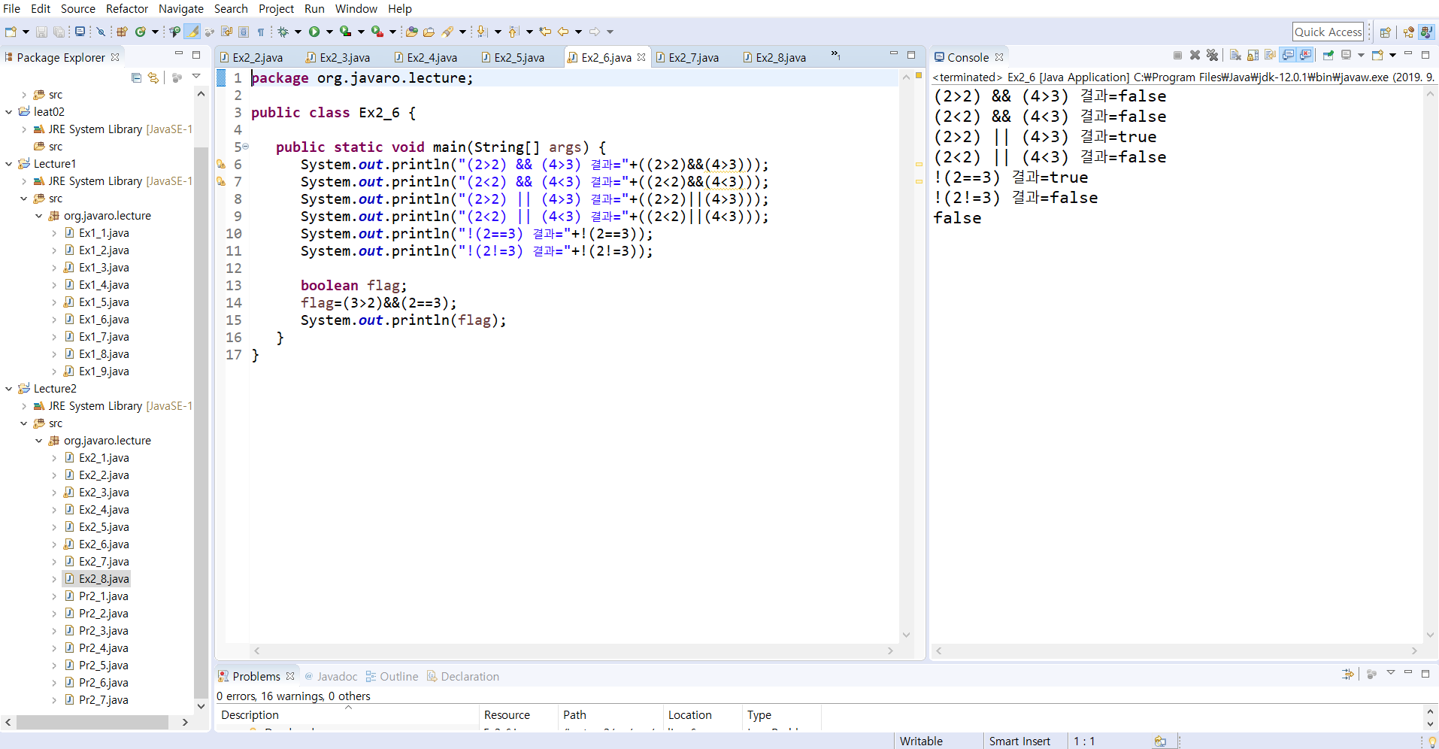Open the Run button dropdown arrow
This screenshot has height=749, width=1439.
click(329, 32)
